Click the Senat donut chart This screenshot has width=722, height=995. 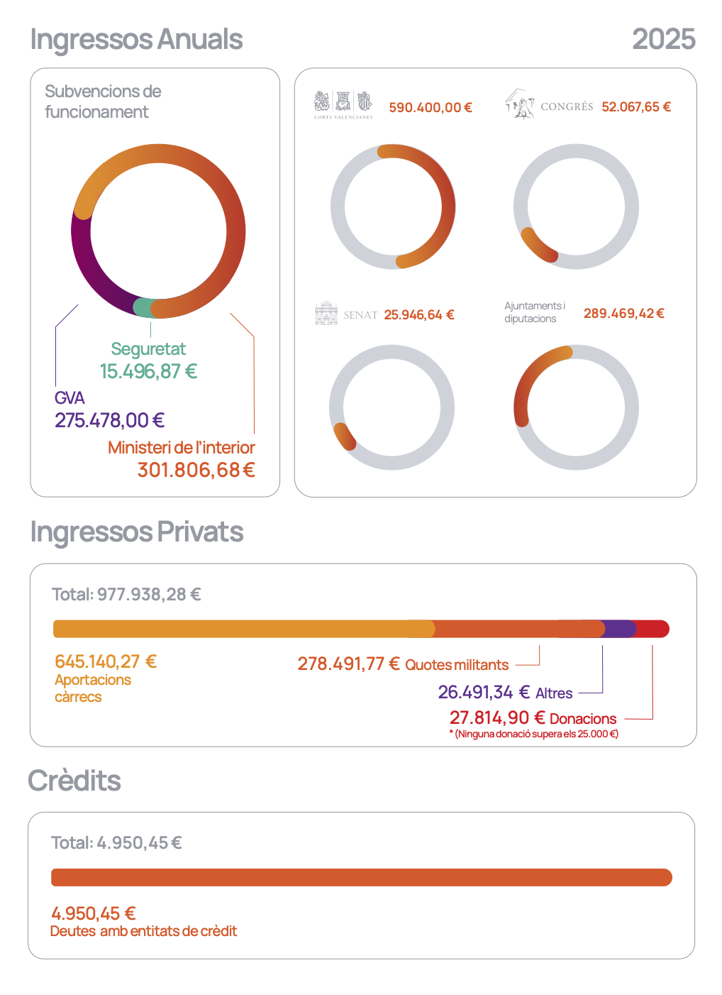[x=391, y=407]
